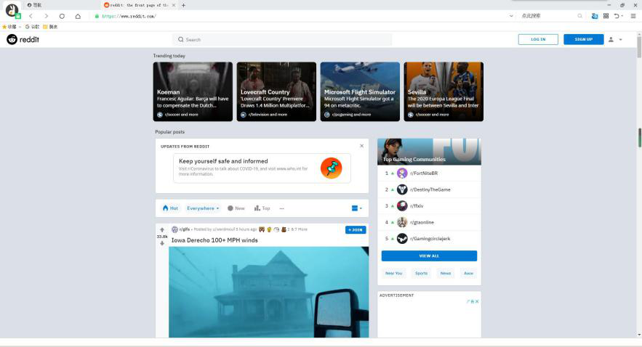642x347 pixels.
Task: Click the Reddit logo in the header
Action: pyautogui.click(x=23, y=40)
